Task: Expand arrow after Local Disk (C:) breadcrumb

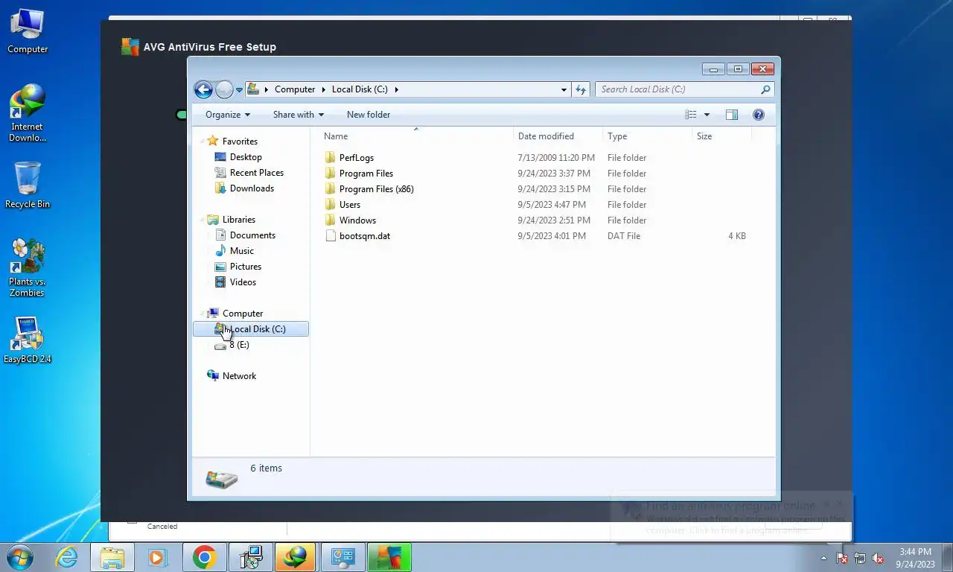Action: 397,89
